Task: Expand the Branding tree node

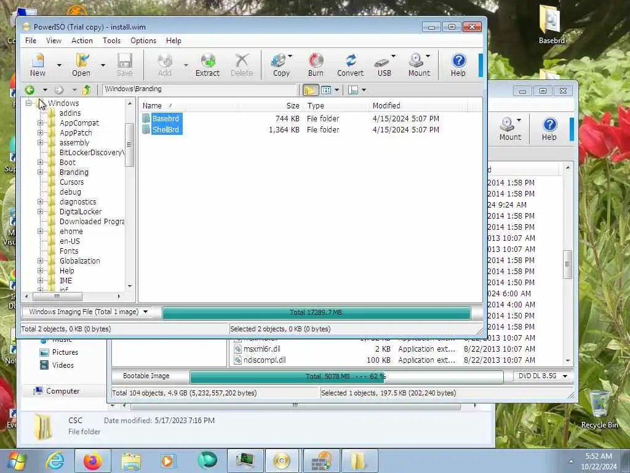Action: pyautogui.click(x=40, y=172)
